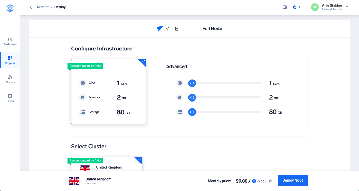Click the back arrow chevron
This screenshot has height=191, width=359.
(x=31, y=7)
